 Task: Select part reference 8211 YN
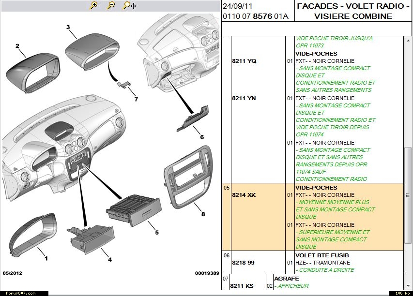click(x=244, y=98)
